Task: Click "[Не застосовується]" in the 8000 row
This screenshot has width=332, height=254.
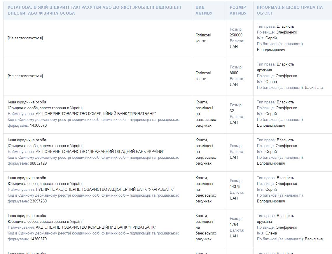Action: click(25, 76)
